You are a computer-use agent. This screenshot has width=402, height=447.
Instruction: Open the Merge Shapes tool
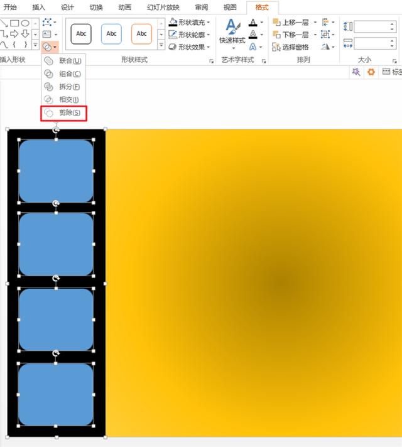point(50,46)
